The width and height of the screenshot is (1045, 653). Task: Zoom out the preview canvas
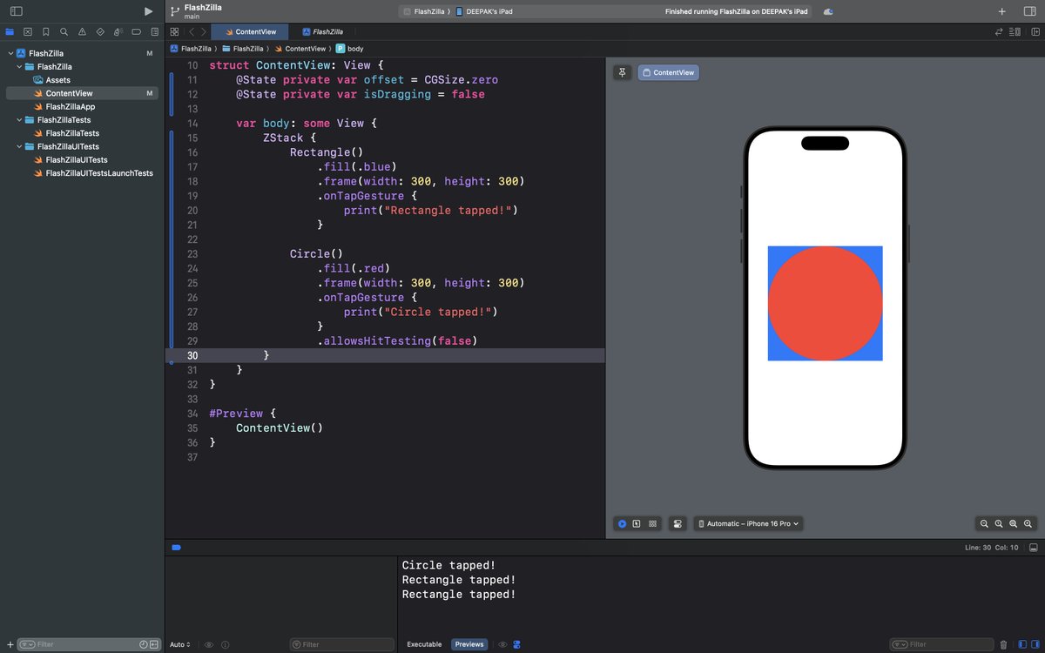[984, 523]
